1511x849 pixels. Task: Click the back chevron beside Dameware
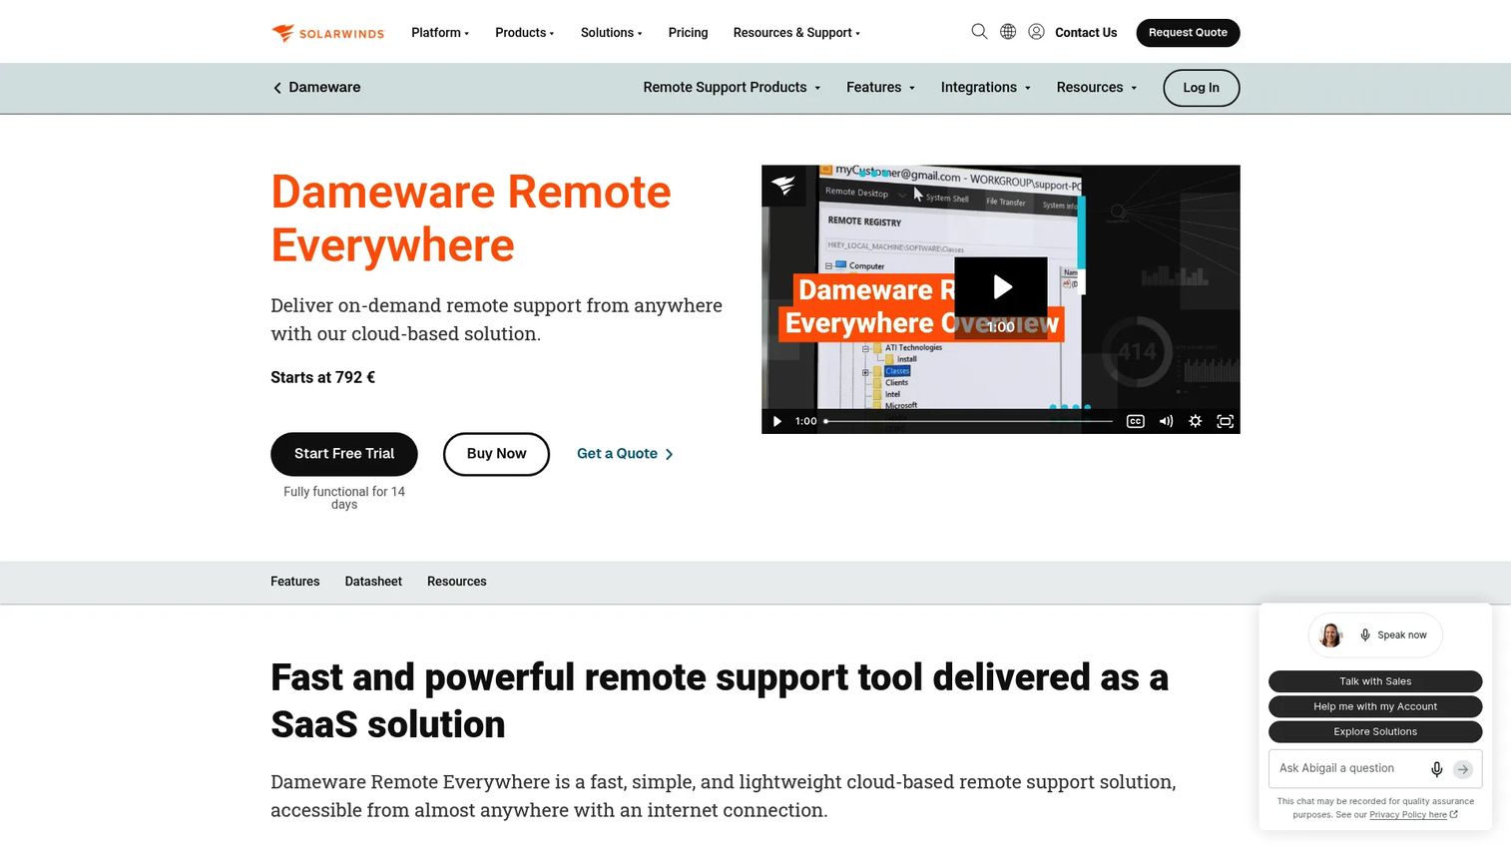click(277, 88)
